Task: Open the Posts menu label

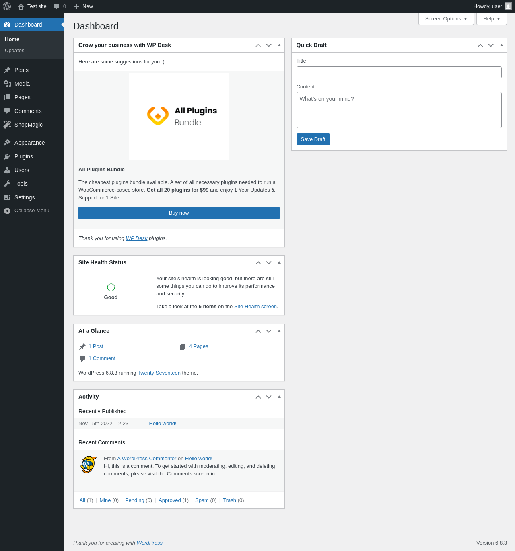Action: coord(21,70)
